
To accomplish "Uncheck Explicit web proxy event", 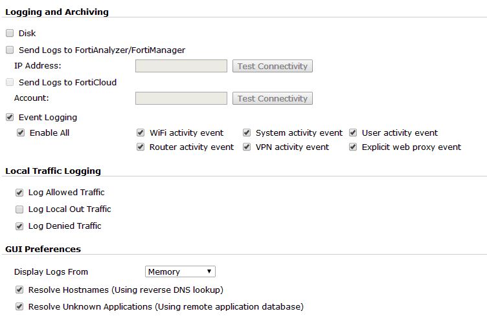I will 353,147.
